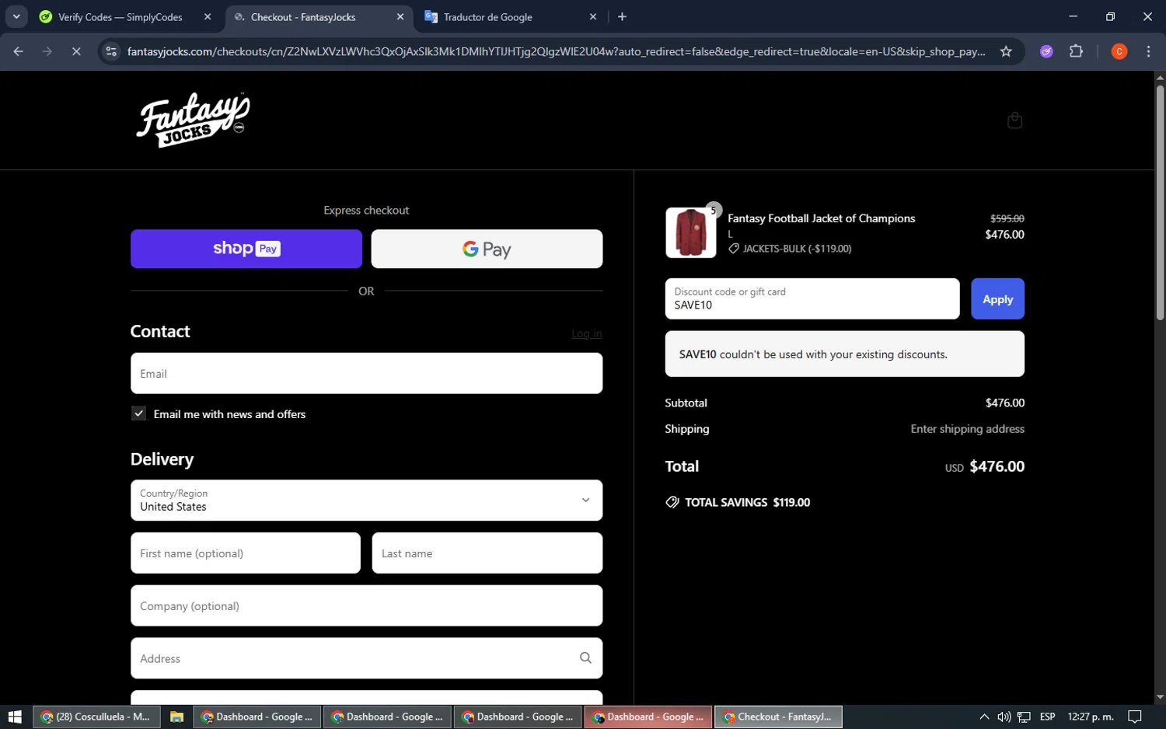Open the Chrome extensions puzzle icon
This screenshot has width=1166, height=729.
coord(1076,51)
